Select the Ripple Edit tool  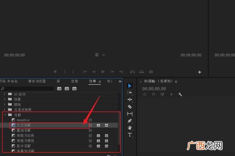130,99
